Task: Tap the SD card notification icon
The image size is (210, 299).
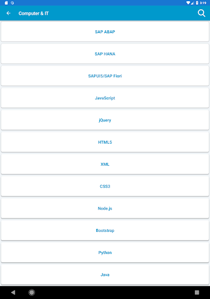Action: pyautogui.click(x=6, y=3)
